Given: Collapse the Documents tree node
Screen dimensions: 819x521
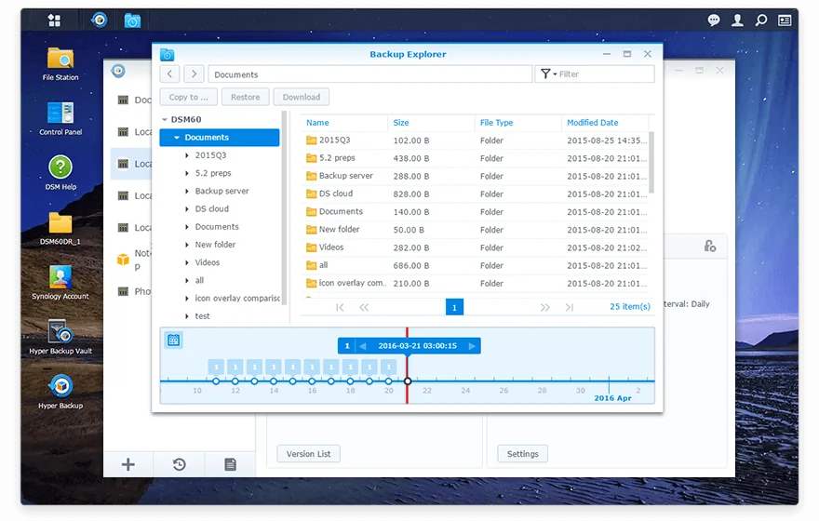Looking at the screenshot, I should tap(177, 138).
